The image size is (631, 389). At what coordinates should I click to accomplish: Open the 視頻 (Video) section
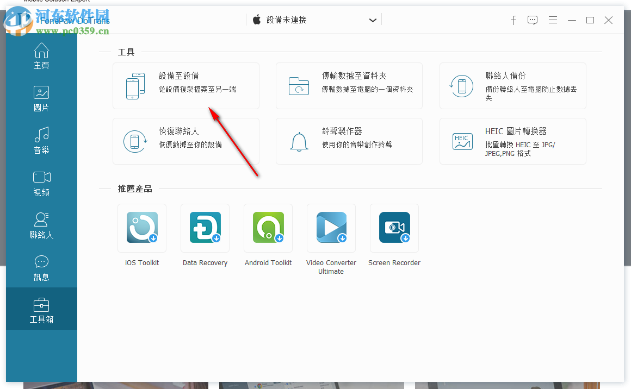[x=41, y=183]
